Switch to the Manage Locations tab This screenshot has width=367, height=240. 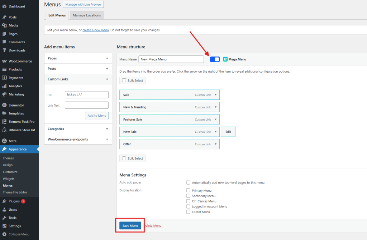tap(86, 15)
